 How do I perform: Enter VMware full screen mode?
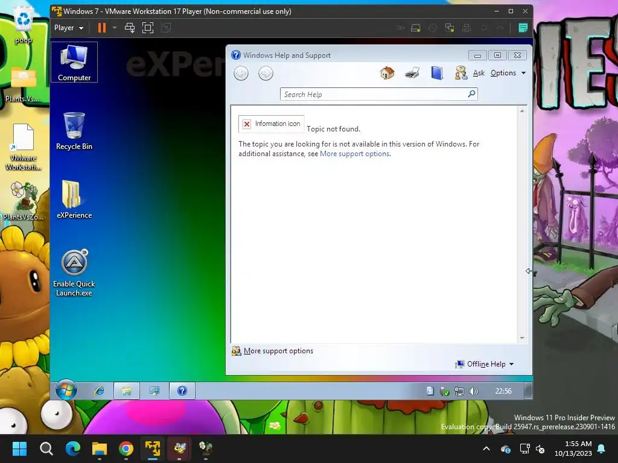148,28
